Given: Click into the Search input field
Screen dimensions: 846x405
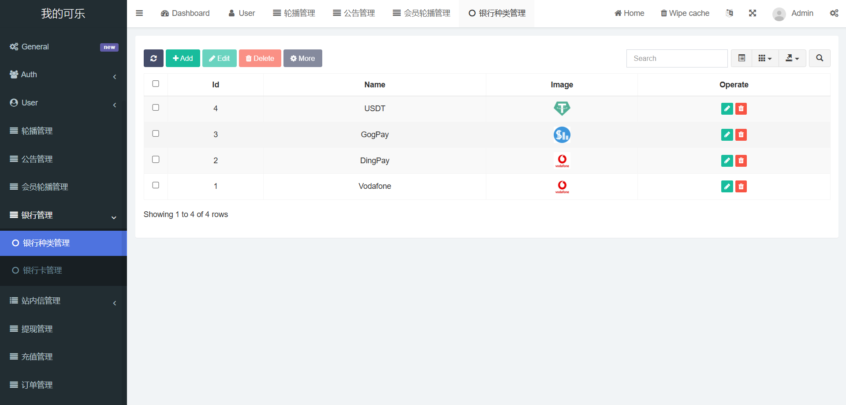Looking at the screenshot, I should pos(677,58).
